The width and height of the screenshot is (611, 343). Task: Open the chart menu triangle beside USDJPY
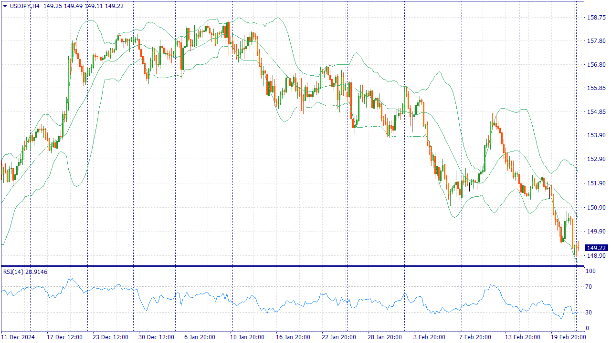5,6
